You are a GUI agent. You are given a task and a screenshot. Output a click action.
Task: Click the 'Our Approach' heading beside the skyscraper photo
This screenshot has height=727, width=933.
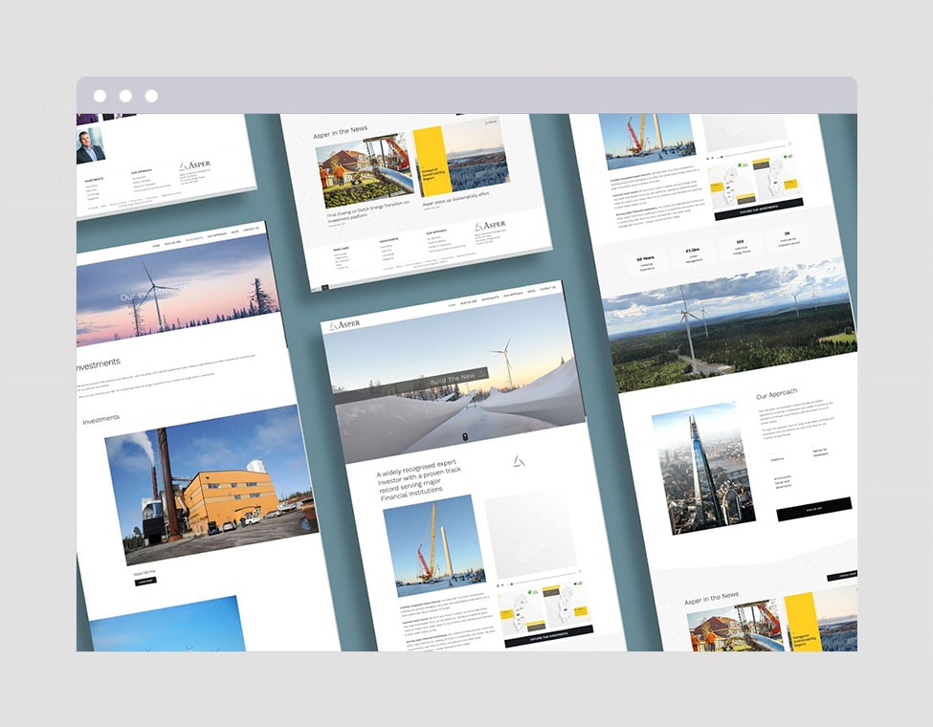[776, 394]
